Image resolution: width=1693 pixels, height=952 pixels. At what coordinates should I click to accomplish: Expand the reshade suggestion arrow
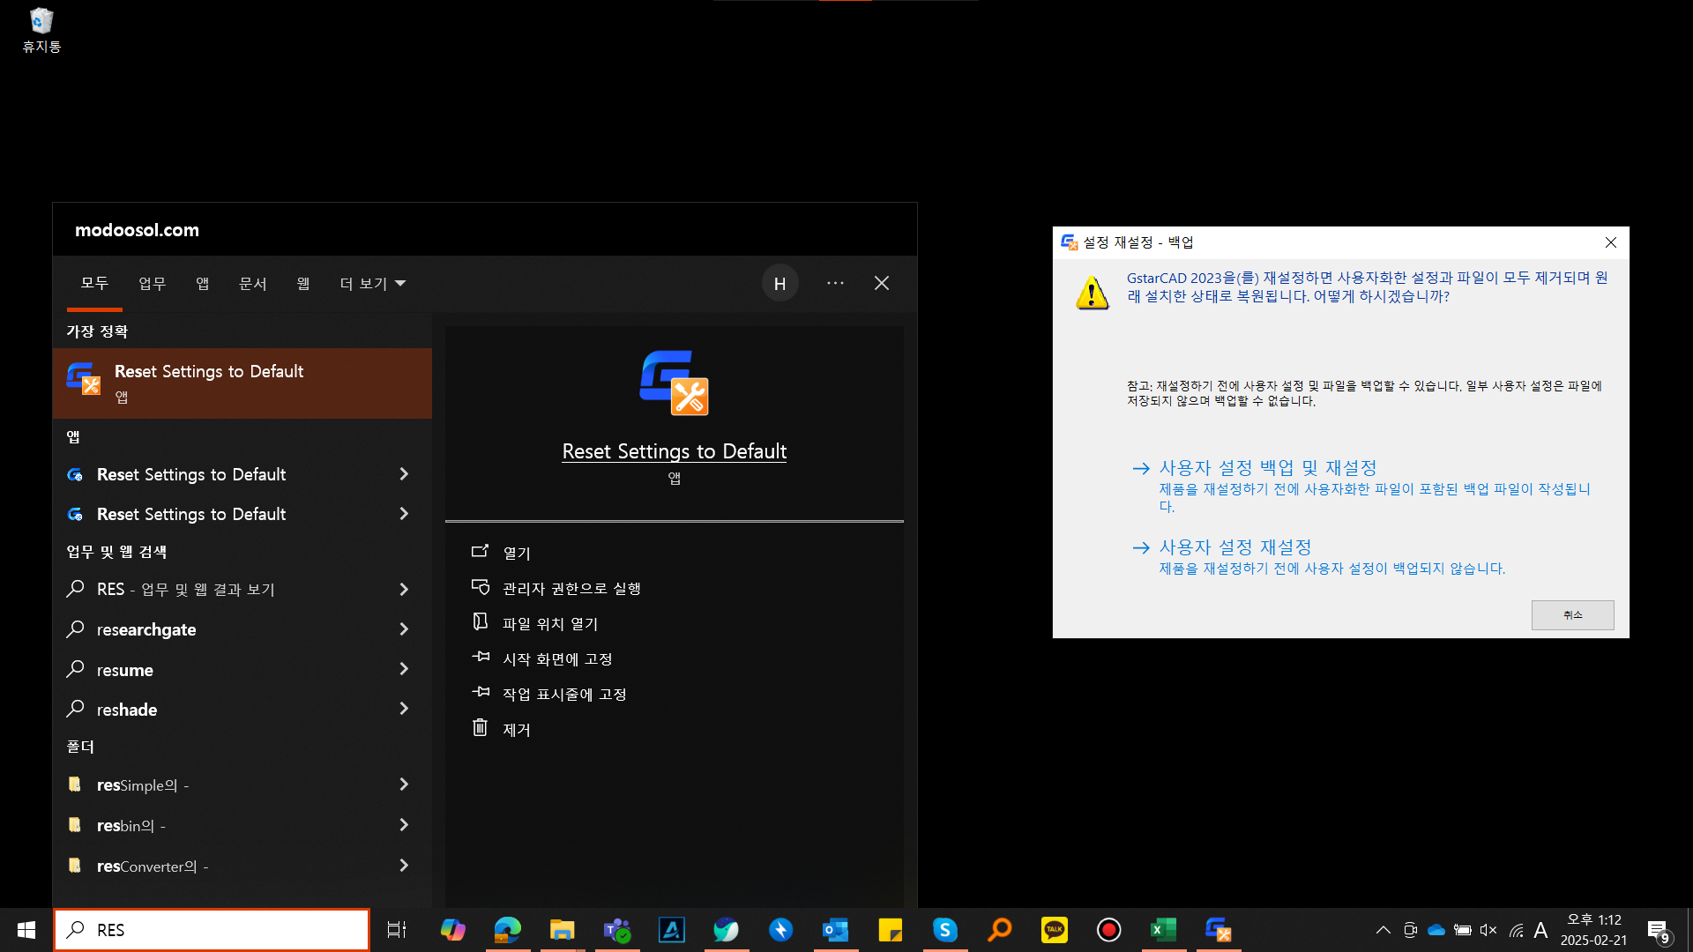[x=404, y=709]
